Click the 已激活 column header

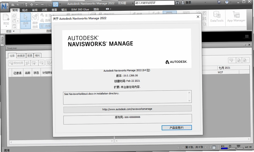[17, 73]
